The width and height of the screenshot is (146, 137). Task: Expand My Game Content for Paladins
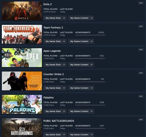(81, 111)
